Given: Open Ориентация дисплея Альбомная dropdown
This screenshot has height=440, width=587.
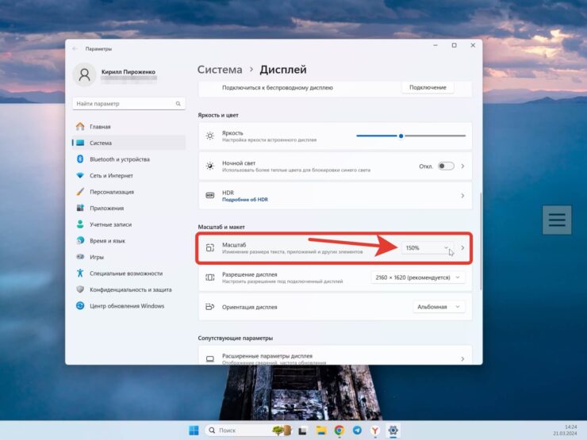Looking at the screenshot, I should tap(435, 307).
